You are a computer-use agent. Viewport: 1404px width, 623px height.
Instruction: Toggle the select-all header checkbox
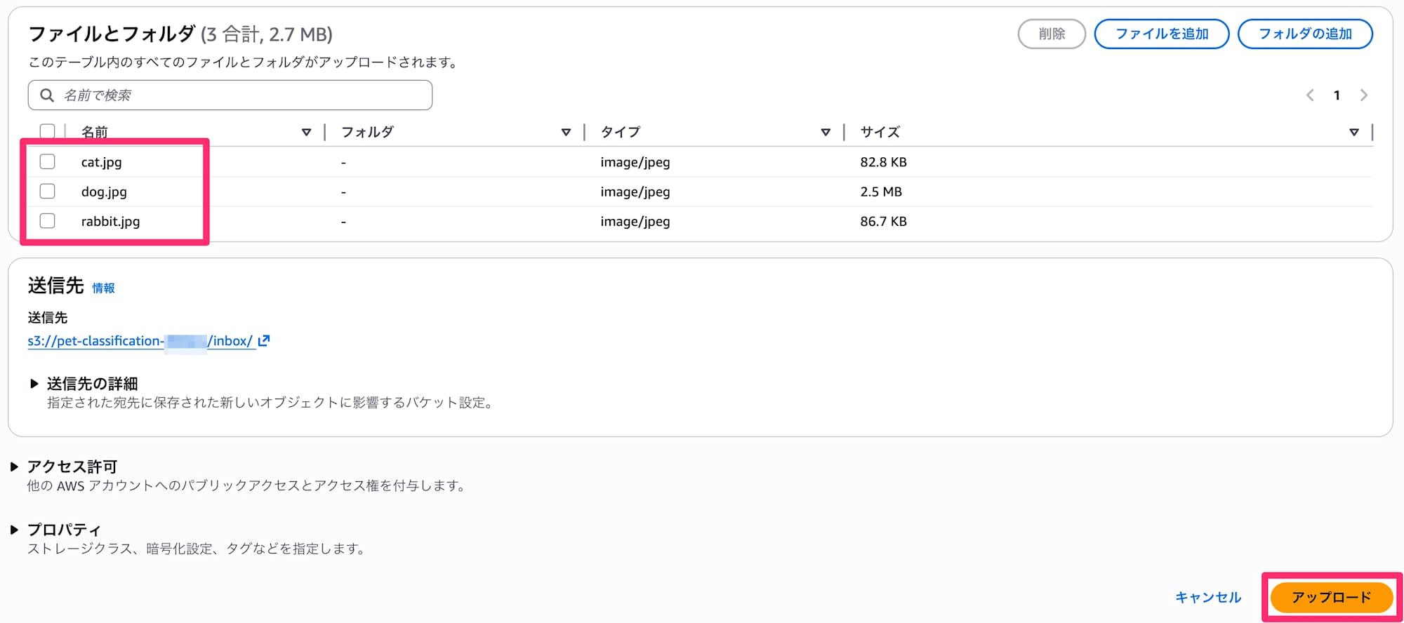point(48,131)
